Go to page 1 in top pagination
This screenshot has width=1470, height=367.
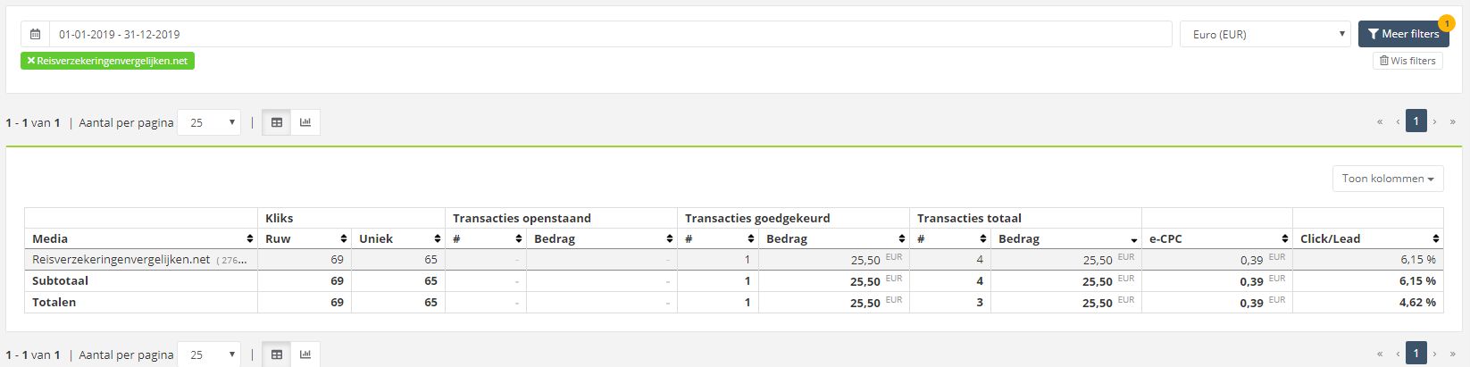tap(1416, 121)
